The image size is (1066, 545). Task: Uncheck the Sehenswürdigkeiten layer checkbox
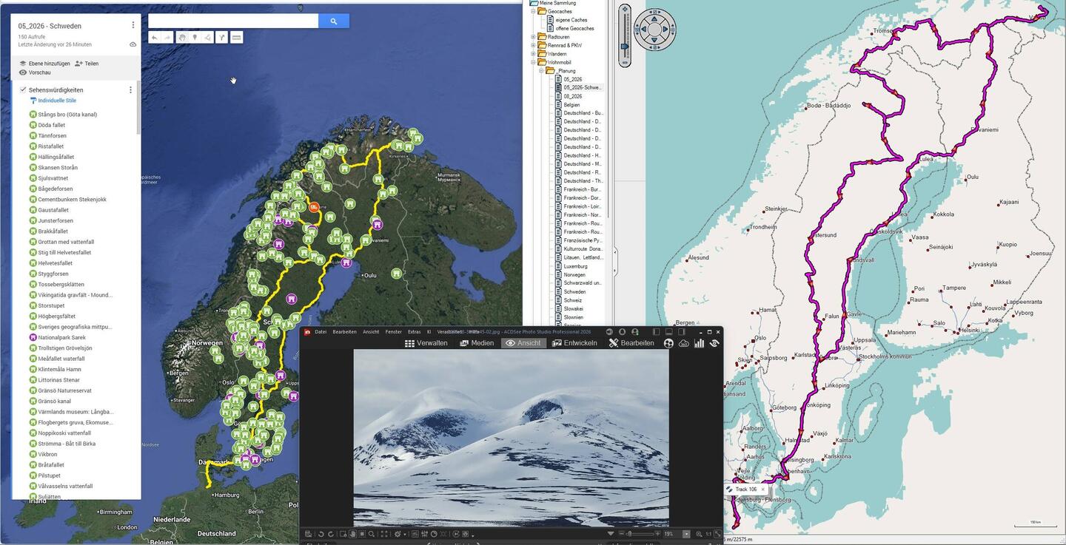pos(23,89)
